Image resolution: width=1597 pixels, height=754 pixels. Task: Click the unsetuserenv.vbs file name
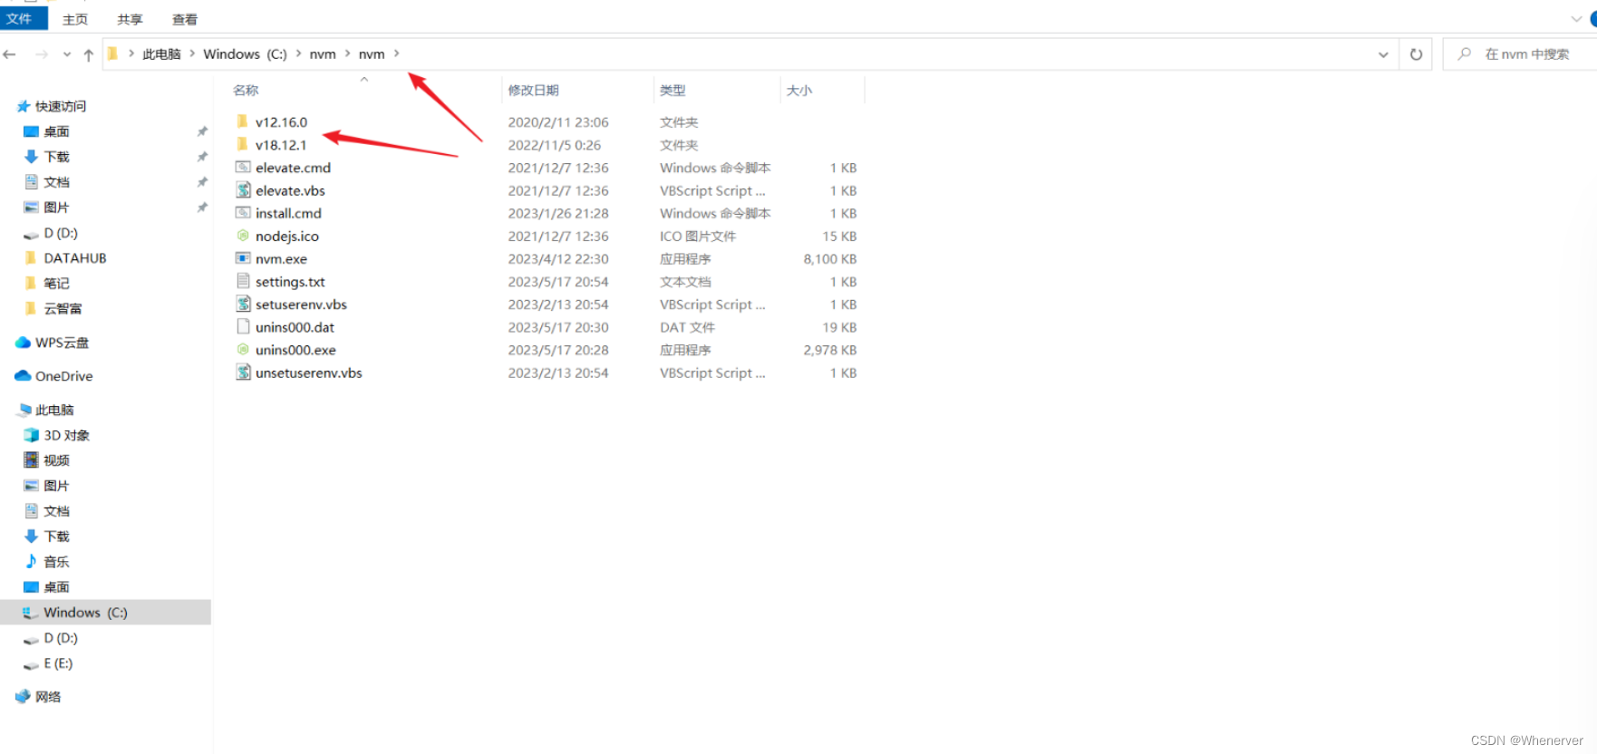(309, 372)
